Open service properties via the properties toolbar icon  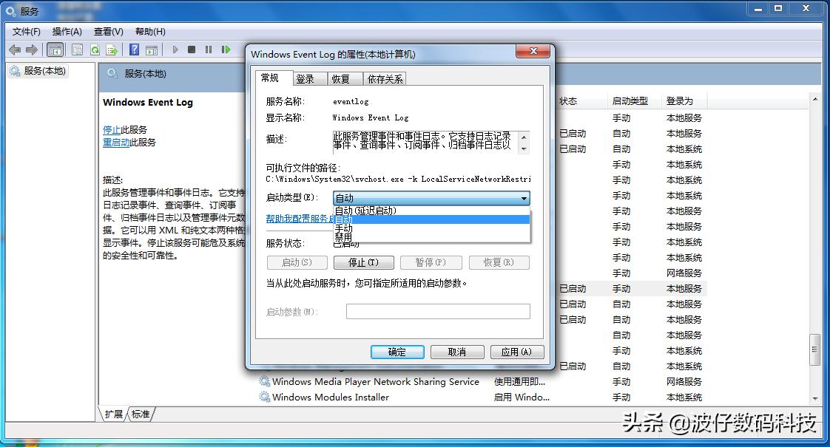click(77, 50)
